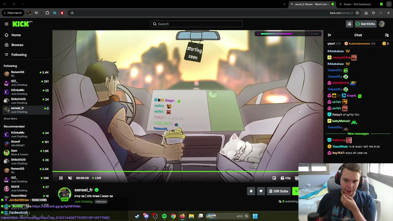
Task: Click the sensei_fr channel name
Action: pos(84,190)
